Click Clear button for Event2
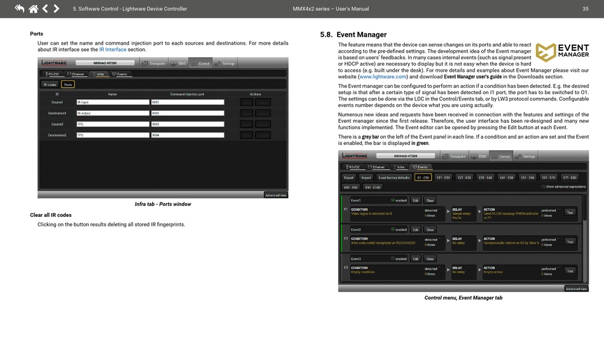 pos(430,230)
